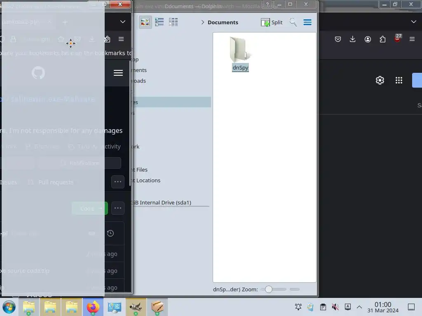
Task: Save to Pocket in right Firefox window
Action: (338, 39)
